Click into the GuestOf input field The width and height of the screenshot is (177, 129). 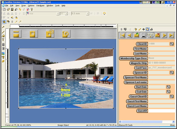point(162,111)
